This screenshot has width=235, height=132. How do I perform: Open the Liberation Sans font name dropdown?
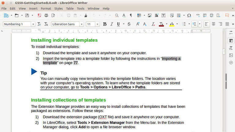click(81, 24)
